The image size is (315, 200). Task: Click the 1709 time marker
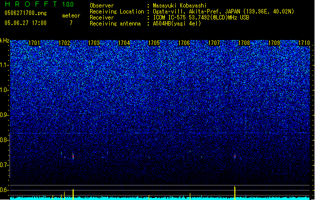tap(274, 43)
